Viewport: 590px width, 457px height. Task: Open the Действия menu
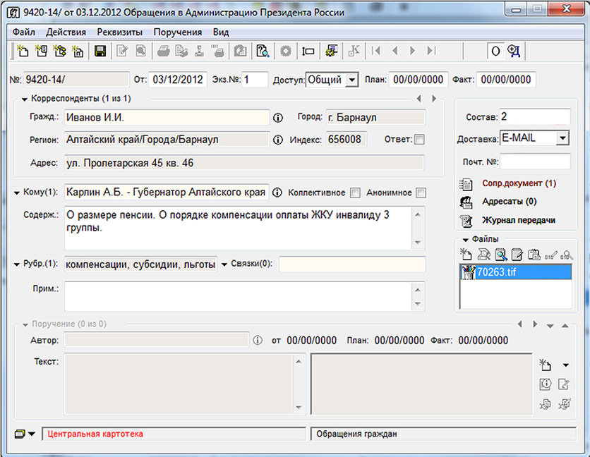(x=66, y=32)
